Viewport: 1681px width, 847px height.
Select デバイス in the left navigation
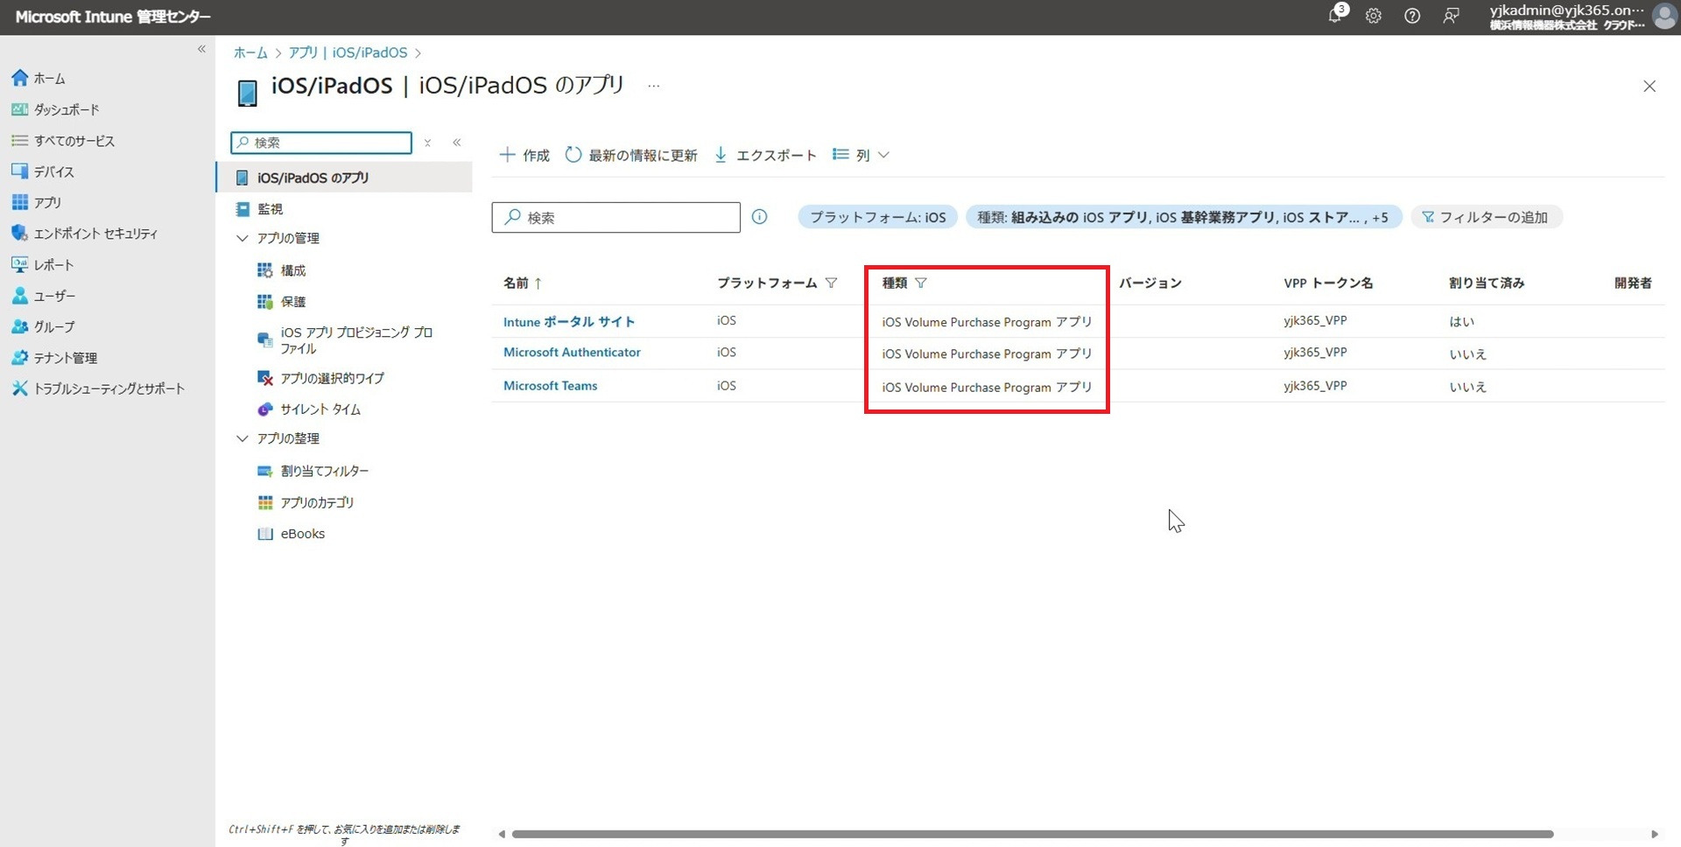pyautogui.click(x=53, y=171)
